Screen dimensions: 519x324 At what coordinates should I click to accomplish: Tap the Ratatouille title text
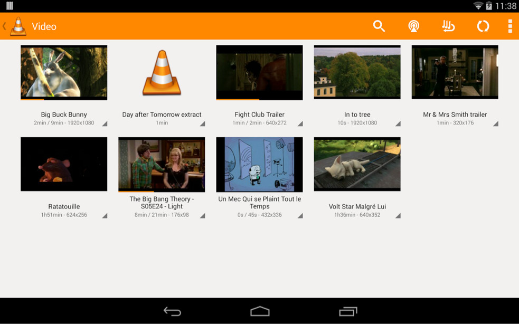64,206
